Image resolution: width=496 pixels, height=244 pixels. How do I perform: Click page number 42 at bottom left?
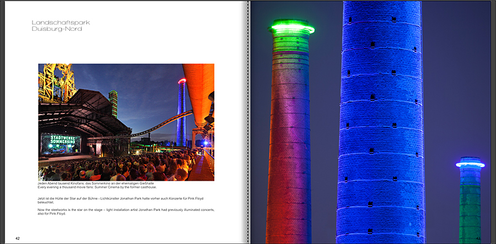pyautogui.click(x=18, y=238)
